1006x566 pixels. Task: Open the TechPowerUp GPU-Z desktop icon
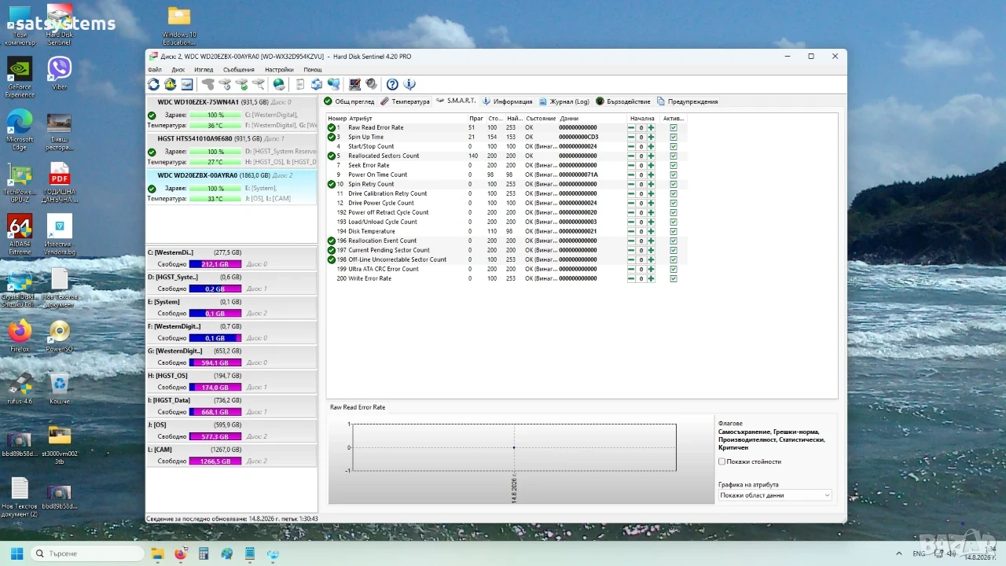[20, 182]
